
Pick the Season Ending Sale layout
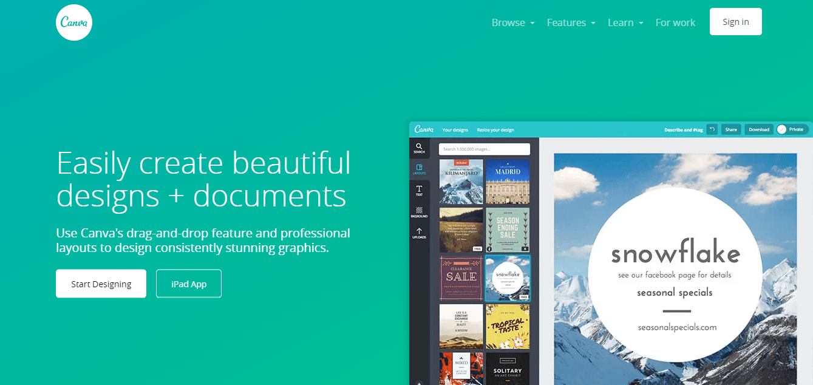(x=508, y=230)
